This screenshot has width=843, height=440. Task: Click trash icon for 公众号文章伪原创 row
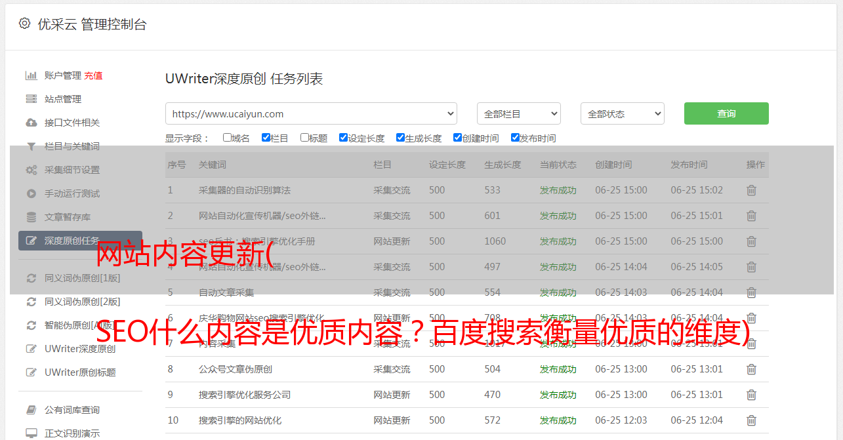(752, 369)
